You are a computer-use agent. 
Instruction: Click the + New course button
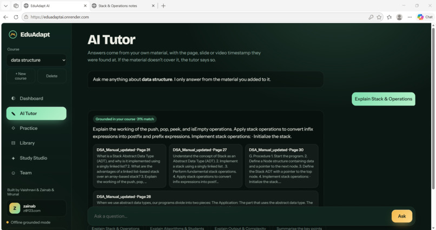coord(21,76)
